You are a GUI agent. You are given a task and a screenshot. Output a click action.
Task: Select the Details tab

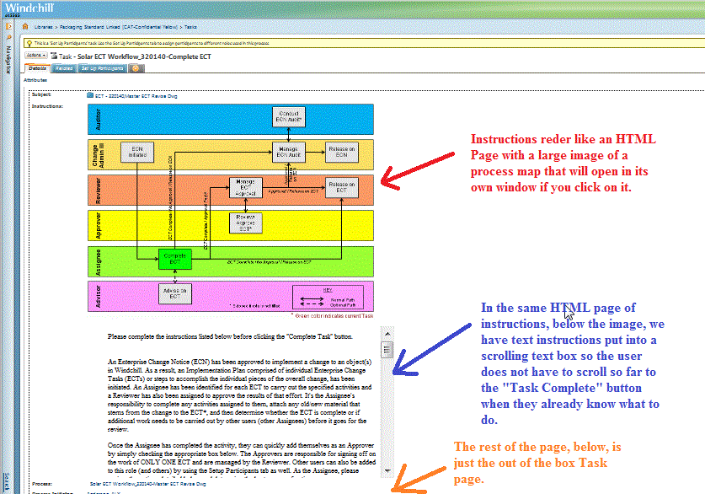40,68
